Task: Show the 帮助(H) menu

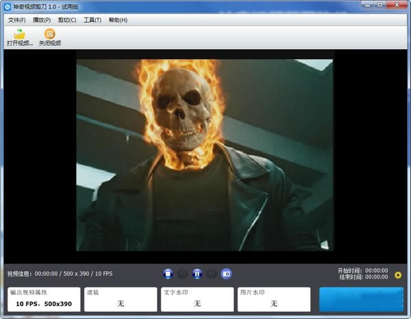Action: 118,20
